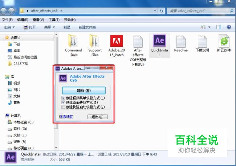Open the 帮助(H) menu
This screenshot has width=236, height=166.
pos(70,20)
